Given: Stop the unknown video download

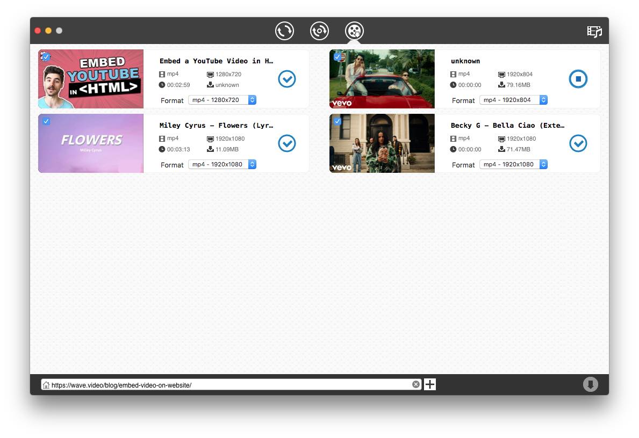Looking at the screenshot, I should 578,79.
